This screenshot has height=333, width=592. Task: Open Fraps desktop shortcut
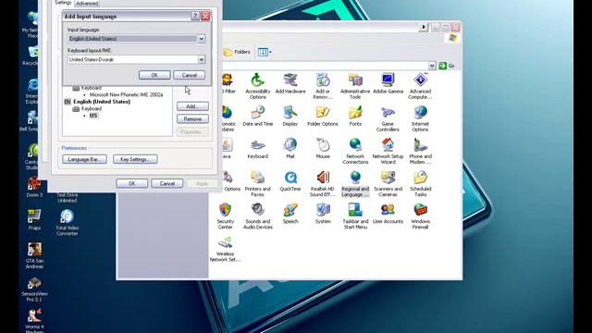coord(34,220)
